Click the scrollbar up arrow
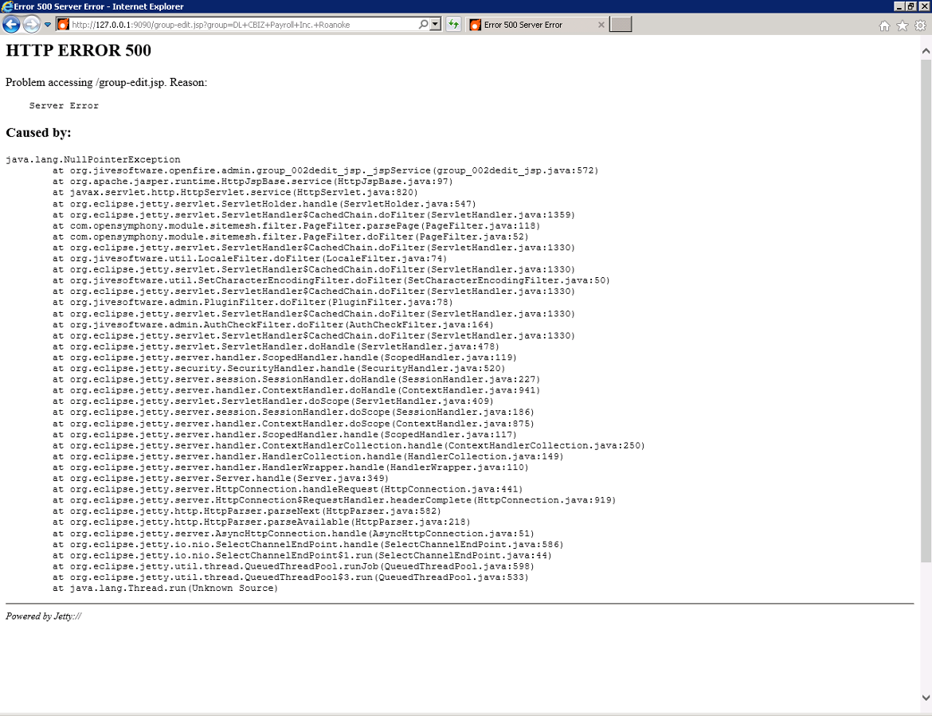Image resolution: width=932 pixels, height=716 pixels. [x=926, y=51]
